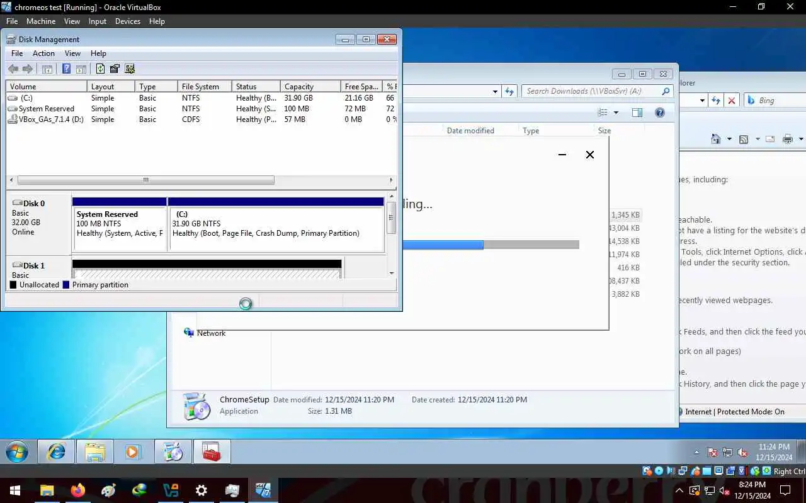Sort volumes by Status column header

[256, 86]
